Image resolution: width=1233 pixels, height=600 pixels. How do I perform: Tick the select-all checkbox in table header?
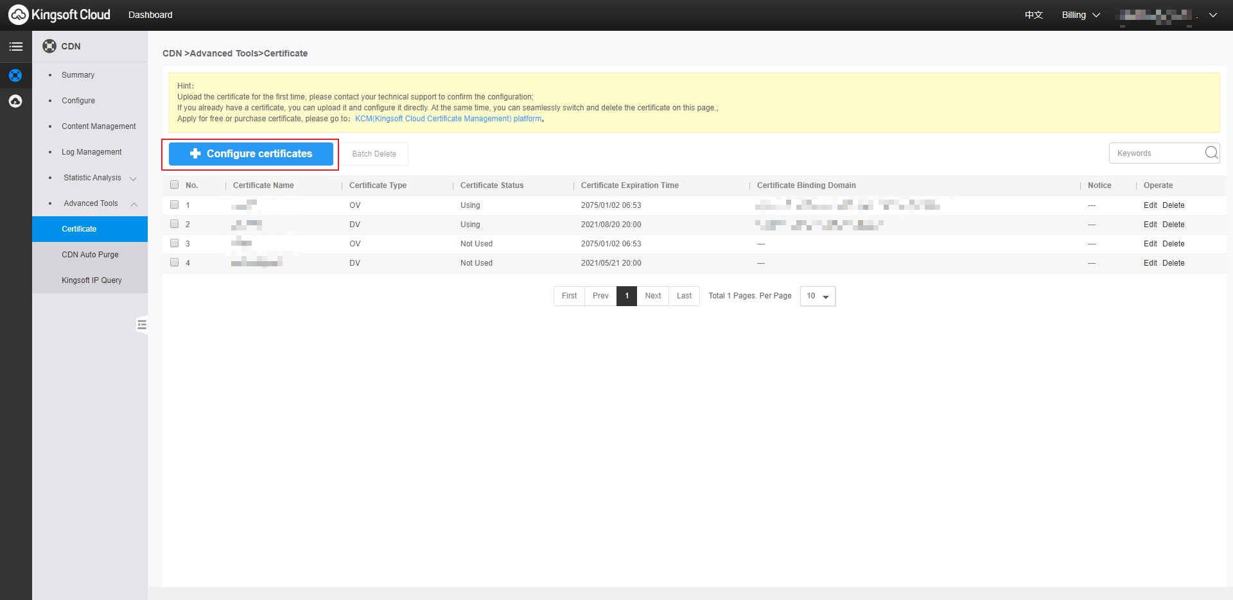174,185
